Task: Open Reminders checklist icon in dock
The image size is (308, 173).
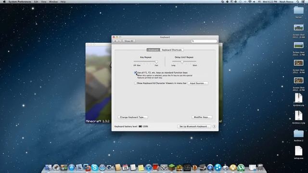Action: (133, 167)
